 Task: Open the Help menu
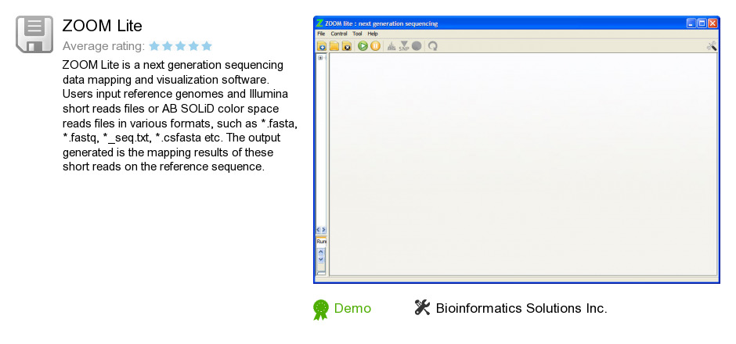pyautogui.click(x=373, y=34)
